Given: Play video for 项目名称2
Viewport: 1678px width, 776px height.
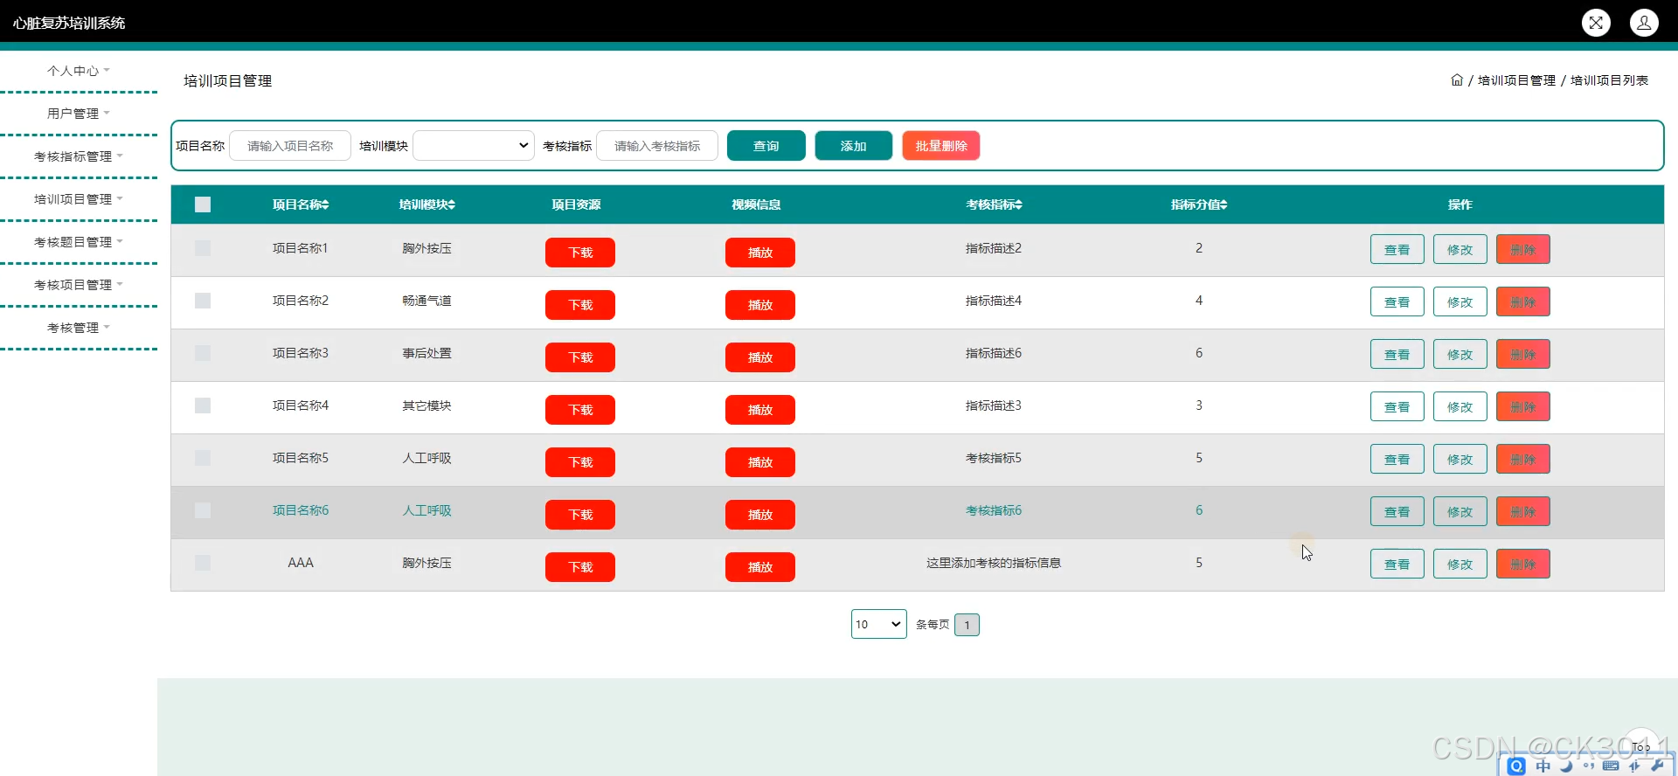Looking at the screenshot, I should 760,305.
